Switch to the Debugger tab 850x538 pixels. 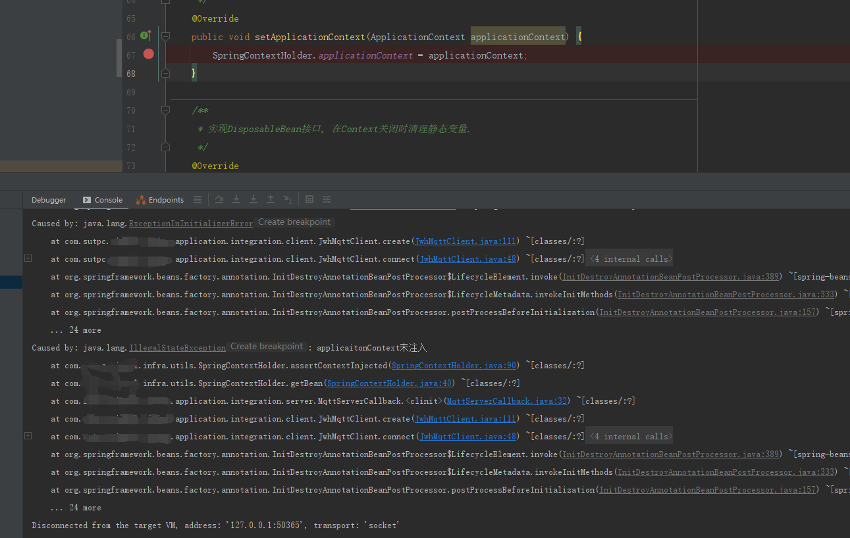pos(48,199)
